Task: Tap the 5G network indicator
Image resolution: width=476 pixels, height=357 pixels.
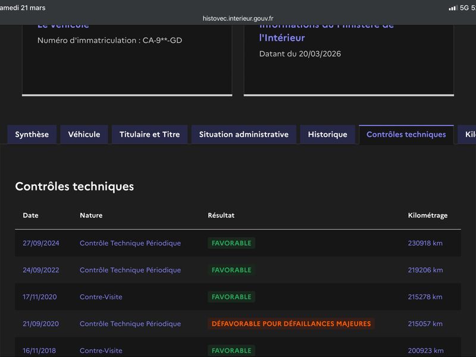Action: pos(465,8)
